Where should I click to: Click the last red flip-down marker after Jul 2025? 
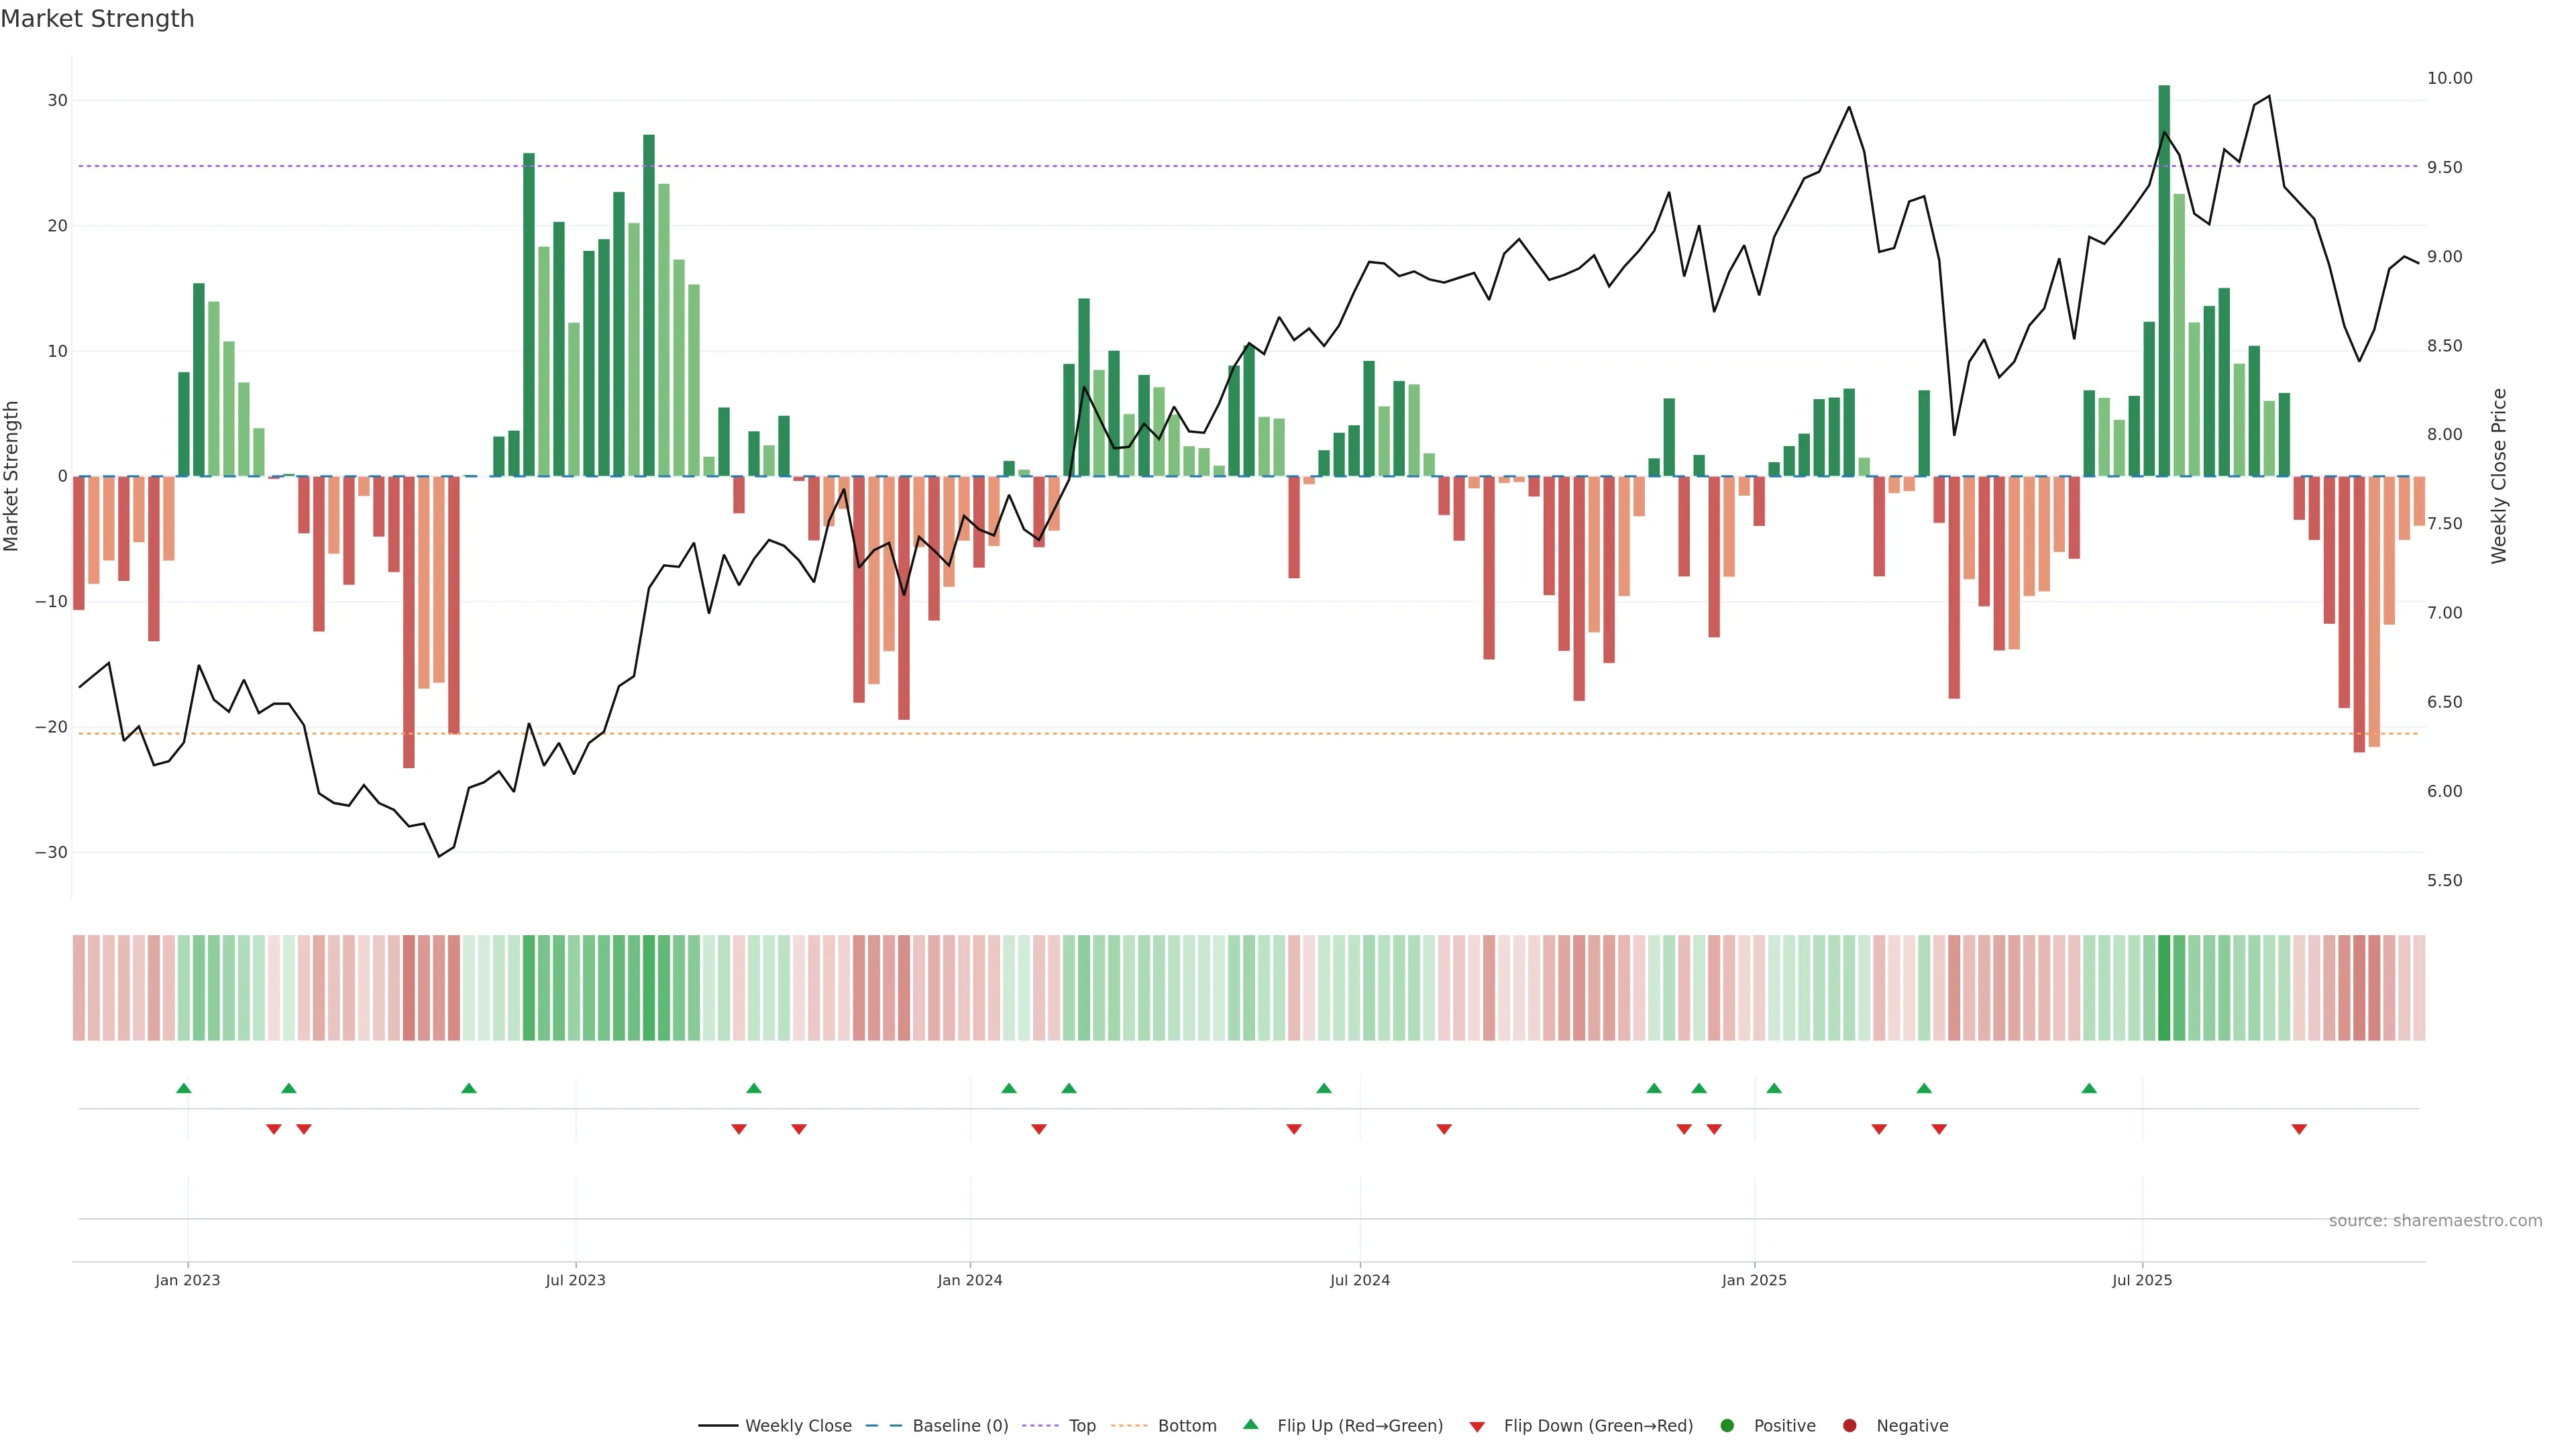point(2299,1129)
